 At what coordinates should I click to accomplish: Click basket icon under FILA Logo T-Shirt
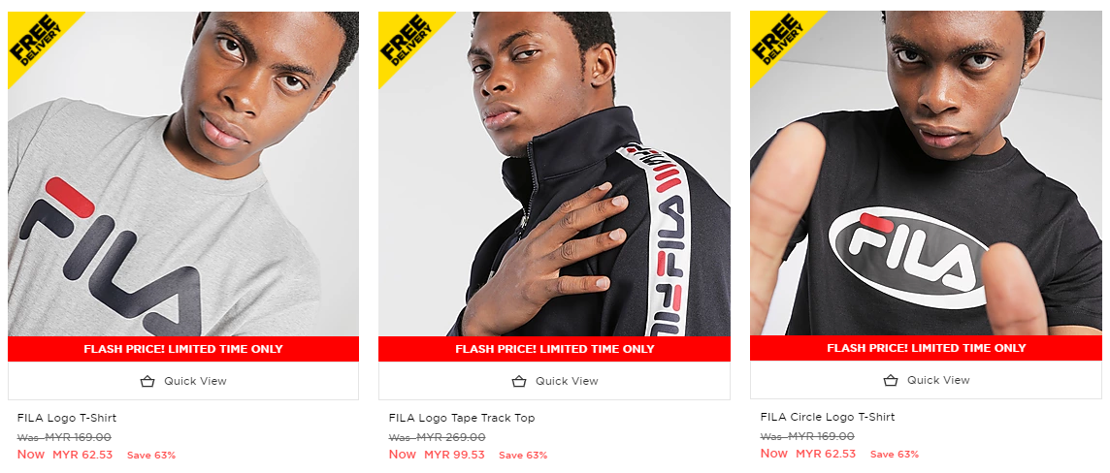point(147,381)
